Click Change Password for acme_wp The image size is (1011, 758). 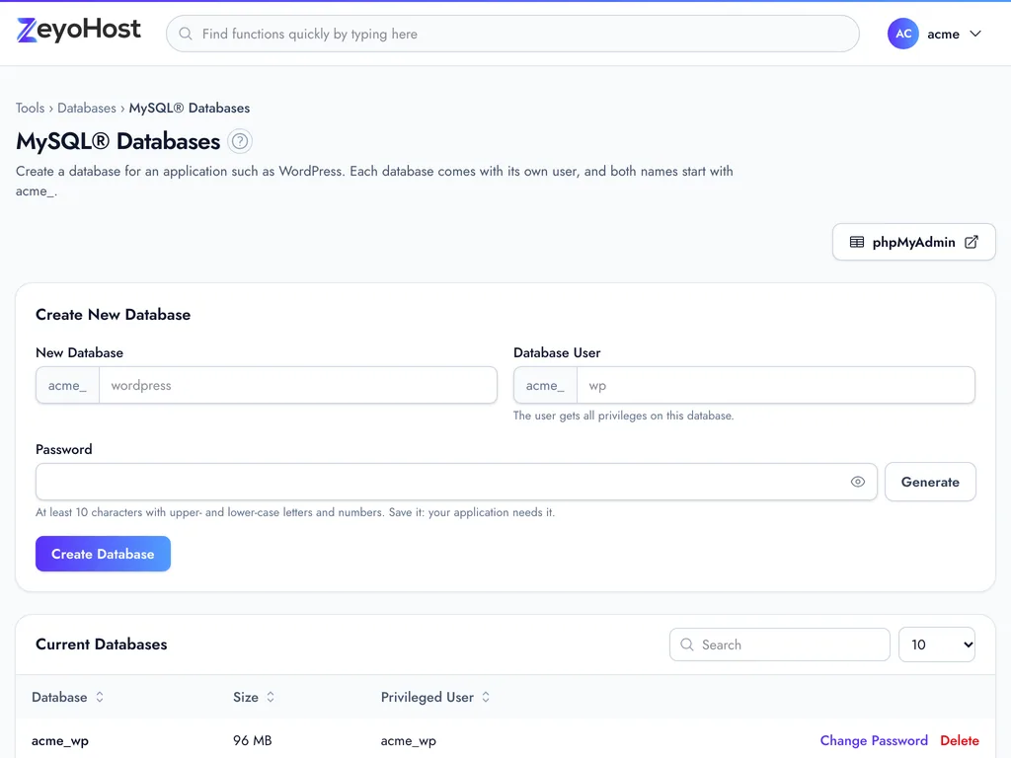[x=874, y=740]
